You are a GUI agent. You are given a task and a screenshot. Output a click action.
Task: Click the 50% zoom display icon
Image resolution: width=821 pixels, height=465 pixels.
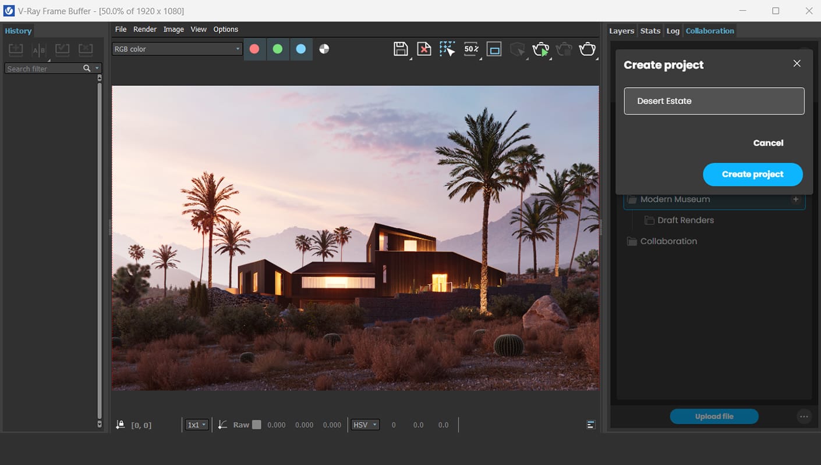tap(470, 49)
